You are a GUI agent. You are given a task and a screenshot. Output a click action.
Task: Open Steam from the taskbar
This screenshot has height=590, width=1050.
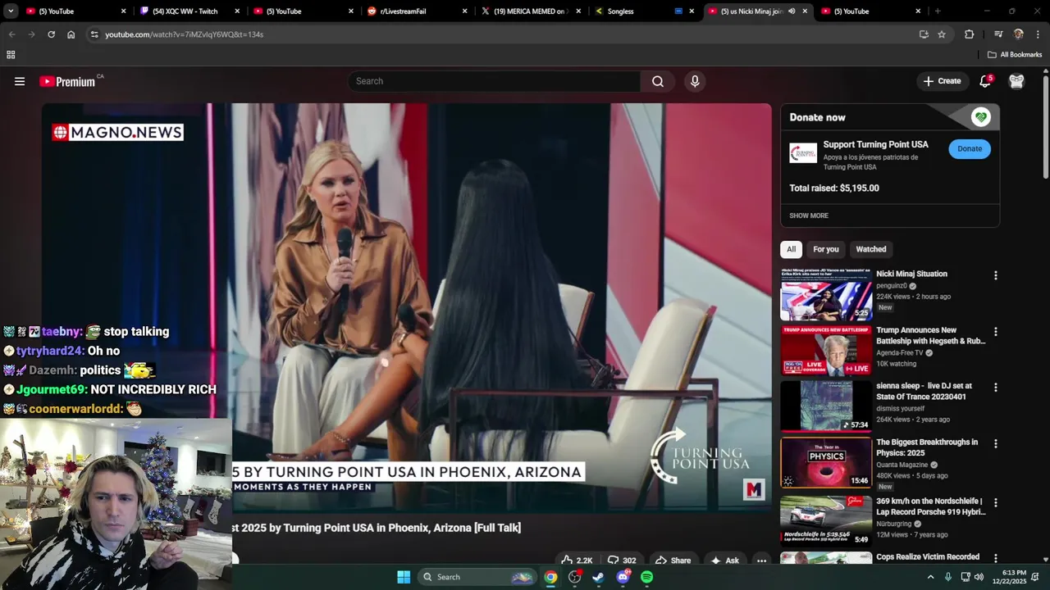598,577
